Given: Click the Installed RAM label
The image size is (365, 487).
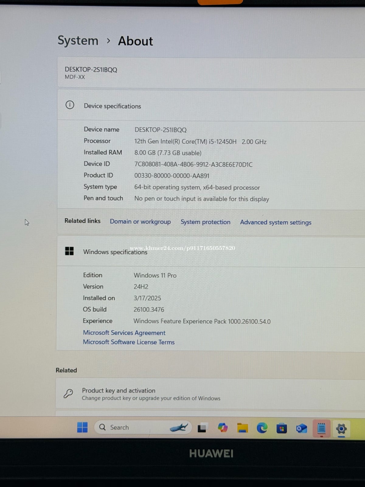Looking at the screenshot, I should click(103, 152).
